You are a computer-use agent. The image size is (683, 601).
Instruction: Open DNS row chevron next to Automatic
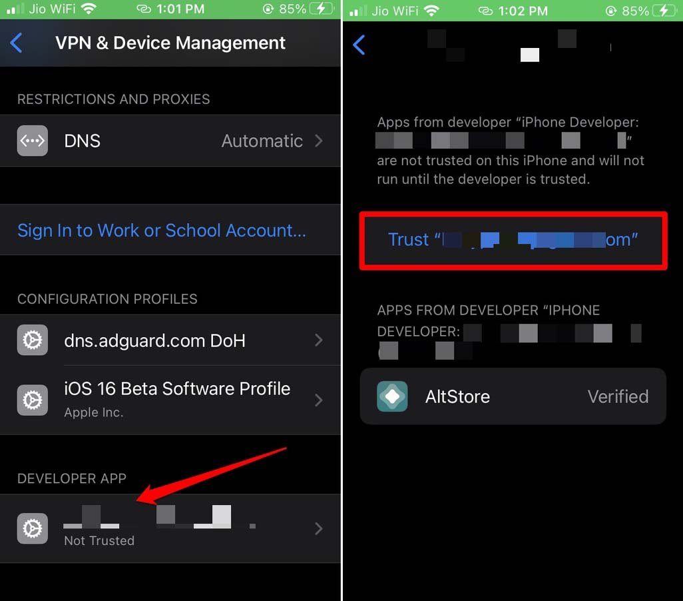(x=319, y=141)
